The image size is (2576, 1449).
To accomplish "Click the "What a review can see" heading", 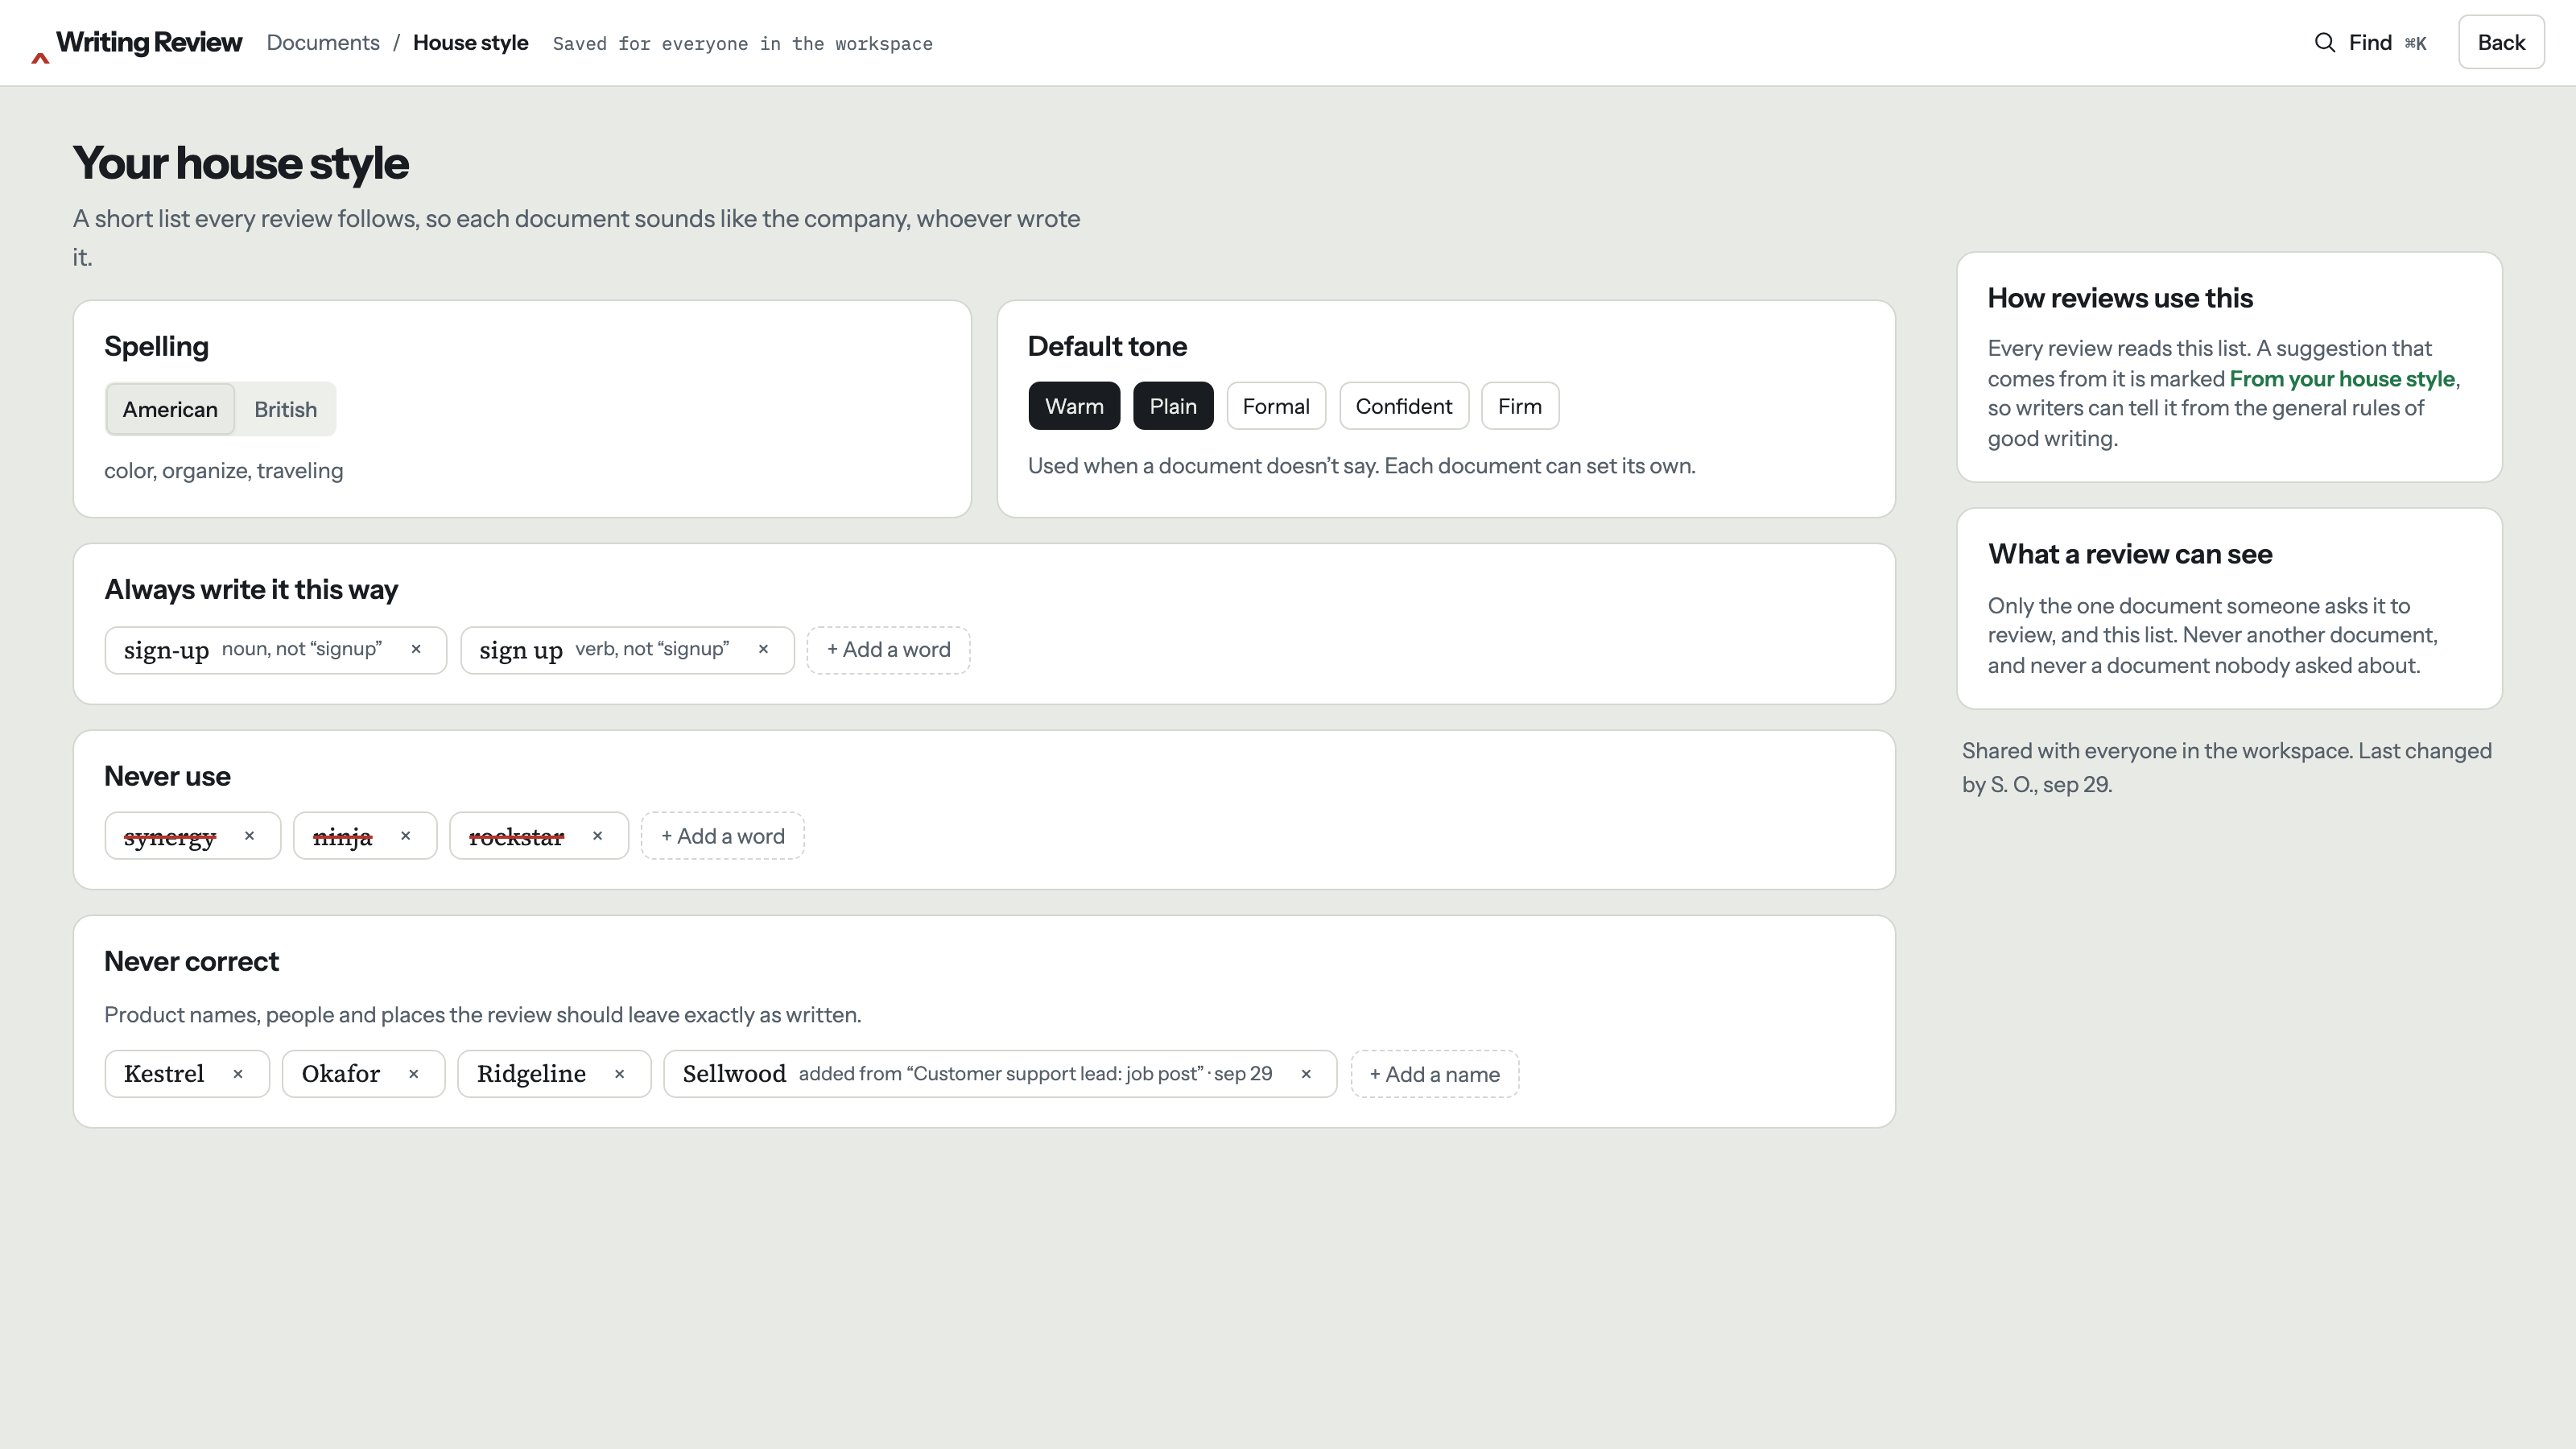I will [2130, 554].
